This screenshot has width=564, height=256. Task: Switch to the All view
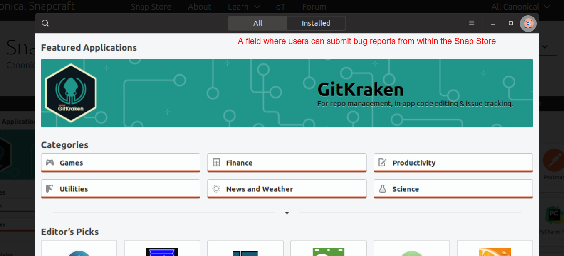click(x=257, y=23)
